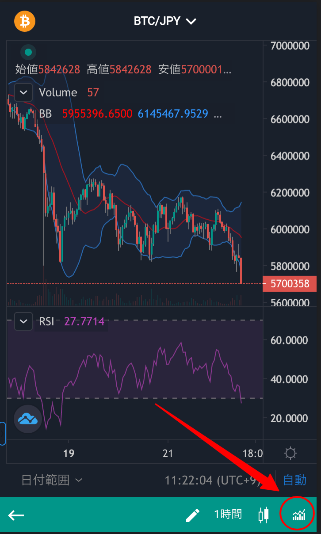321x534 pixels.
Task: Open the indicators icon circled in red
Action: (x=298, y=515)
